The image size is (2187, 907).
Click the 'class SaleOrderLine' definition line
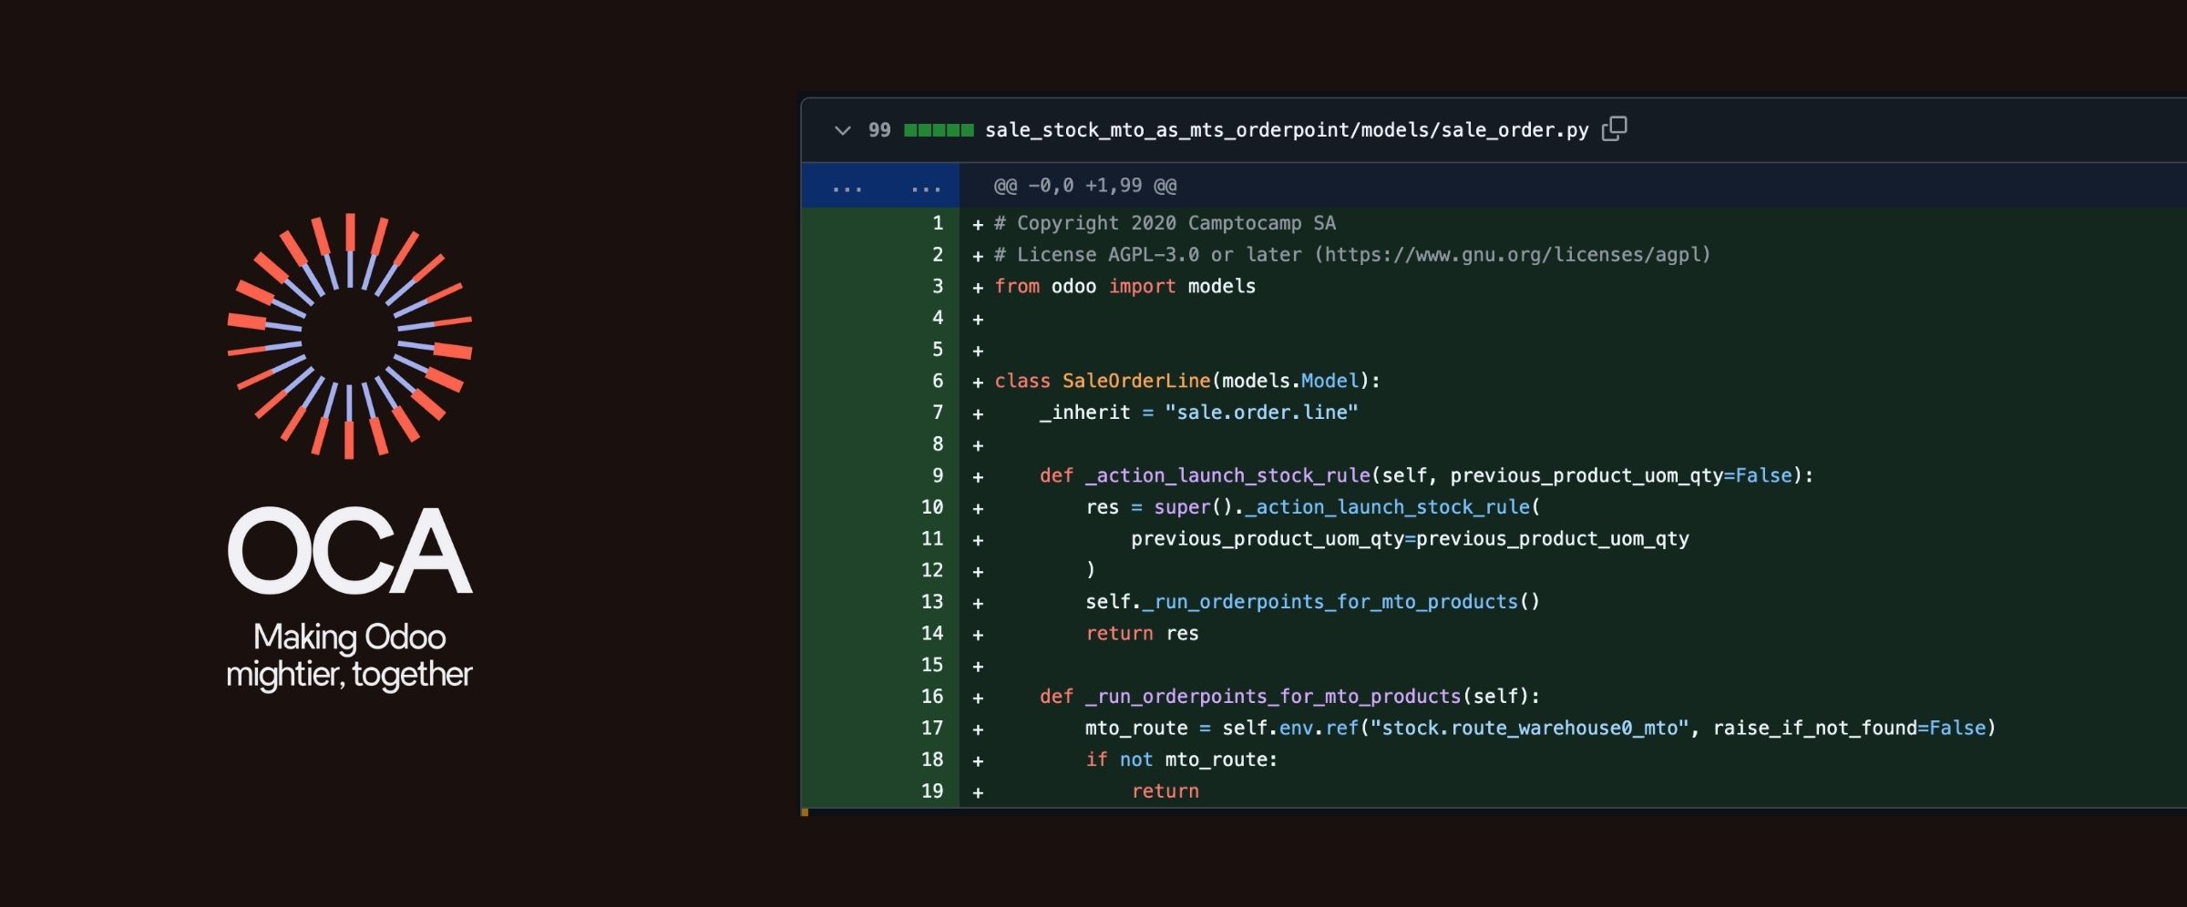[1187, 382]
